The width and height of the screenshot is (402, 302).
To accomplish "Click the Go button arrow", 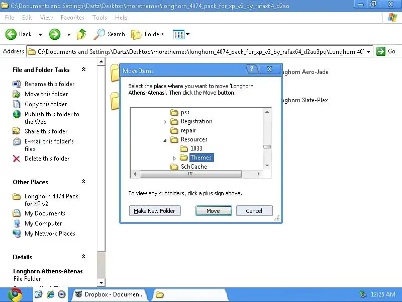I will [x=381, y=51].
